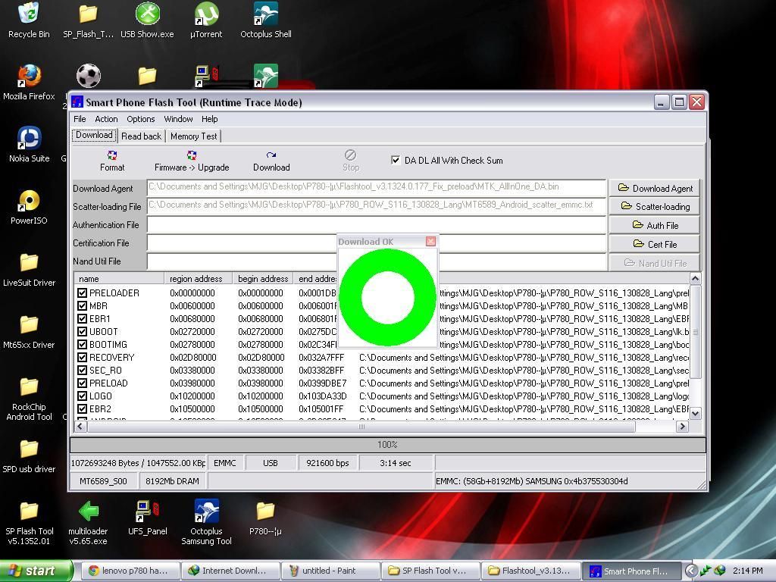The image size is (776, 582).
Task: Click the Windows start button
Action: pos(36,571)
